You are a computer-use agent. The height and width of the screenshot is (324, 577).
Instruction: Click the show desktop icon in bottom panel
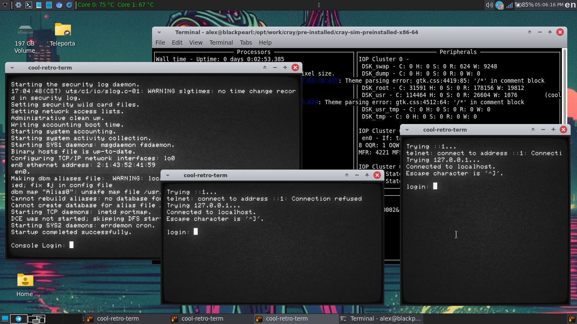[x=5, y=319]
